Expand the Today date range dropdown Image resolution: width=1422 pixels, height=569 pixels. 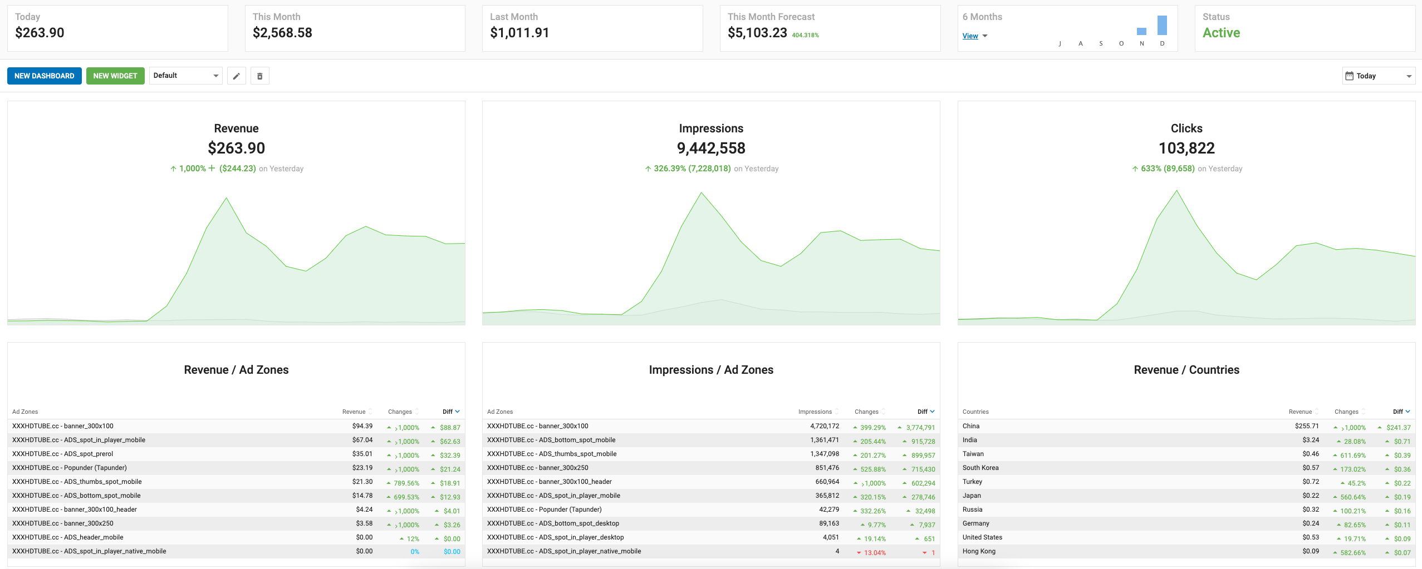pyautogui.click(x=1379, y=76)
